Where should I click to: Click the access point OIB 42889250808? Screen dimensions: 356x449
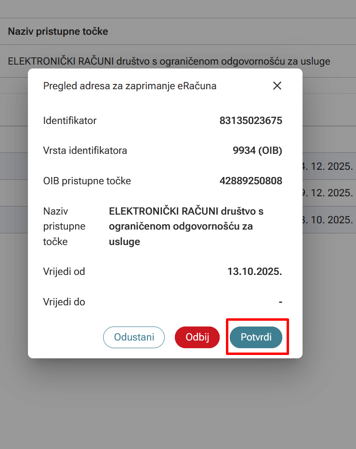pyautogui.click(x=251, y=181)
